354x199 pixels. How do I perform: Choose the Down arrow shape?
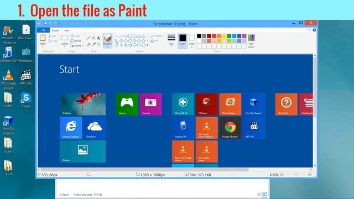[117, 45]
